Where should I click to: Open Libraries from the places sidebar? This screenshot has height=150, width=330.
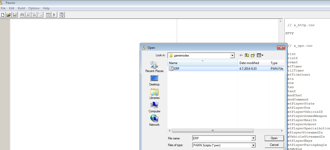[154, 94]
